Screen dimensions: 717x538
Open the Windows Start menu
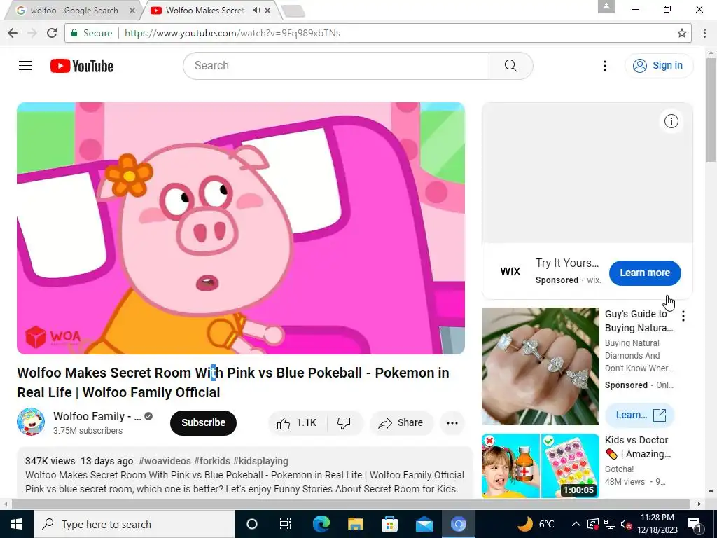point(17,524)
